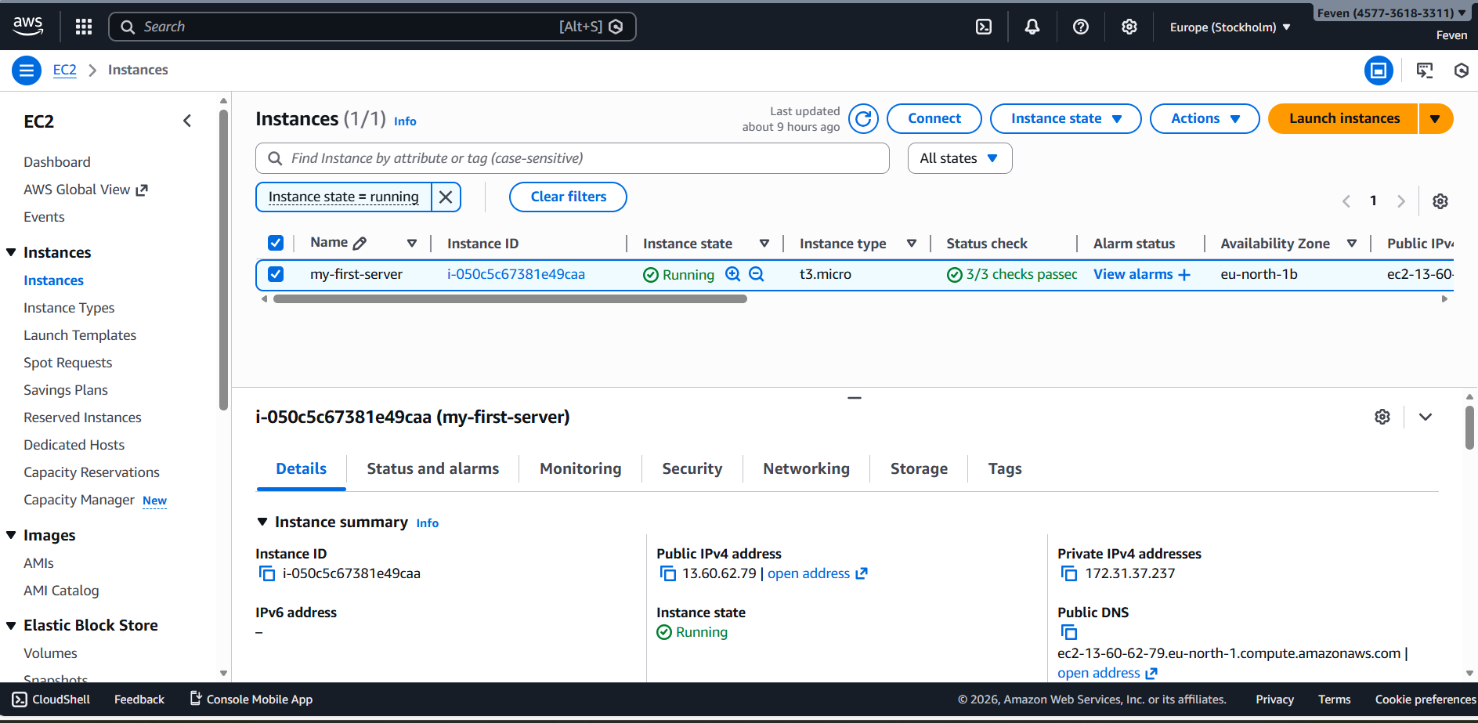Open table preferences gear icon
Screen dimensions: 1478x723
pos(1440,201)
